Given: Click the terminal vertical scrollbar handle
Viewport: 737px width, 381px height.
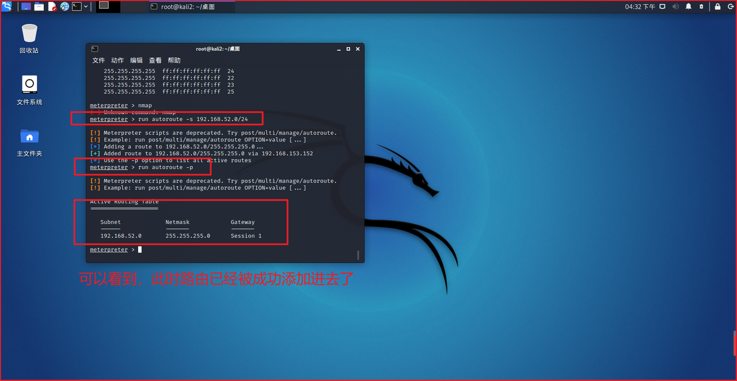Looking at the screenshot, I should pos(358,255).
